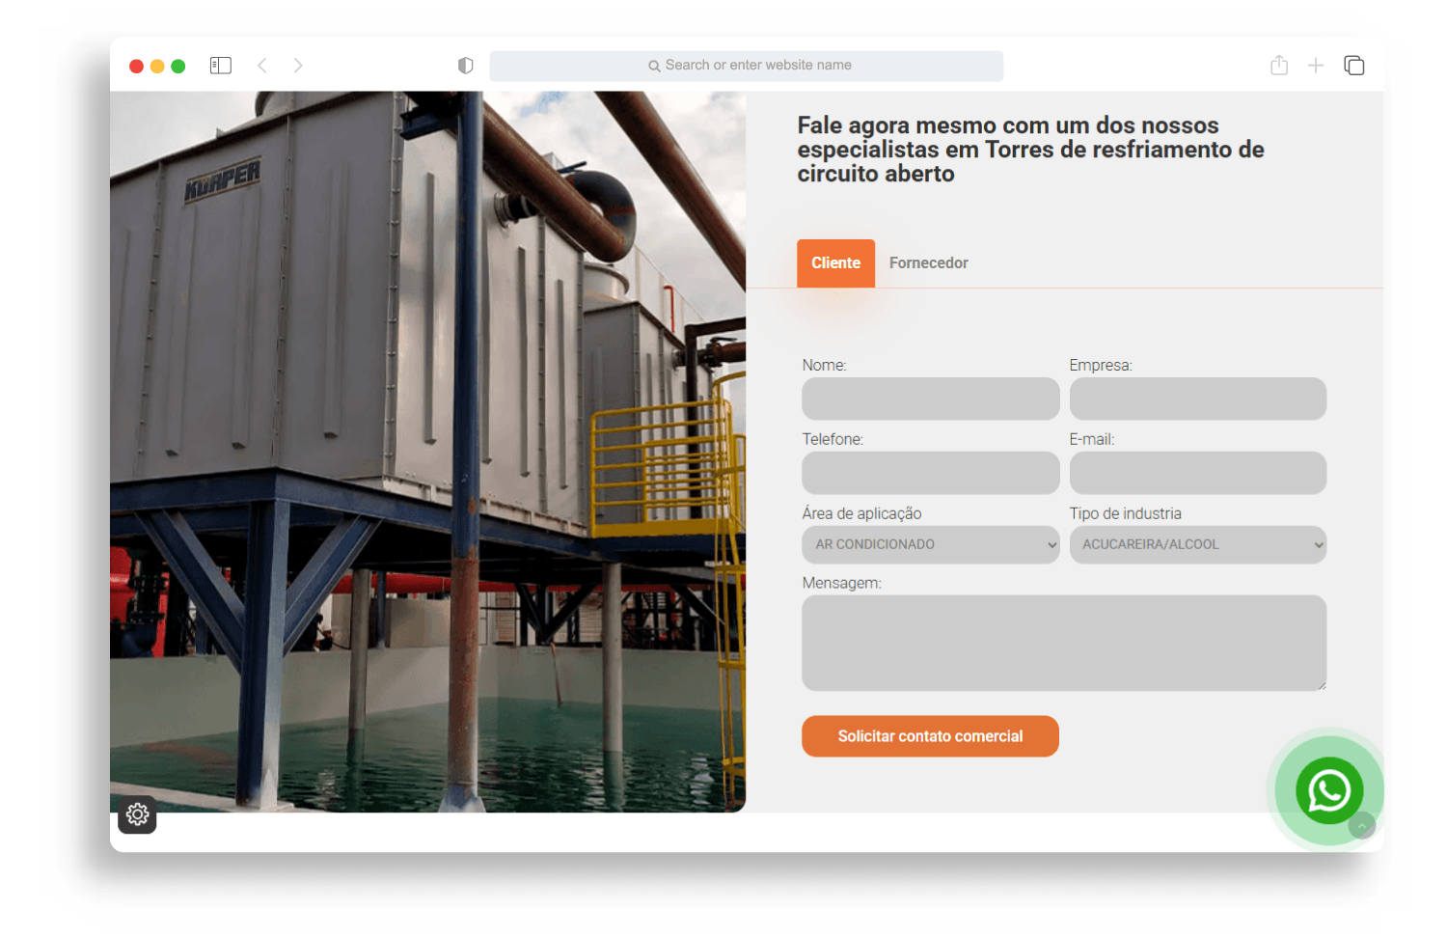Click the Nome input field
The image size is (1447, 937).
point(931,399)
